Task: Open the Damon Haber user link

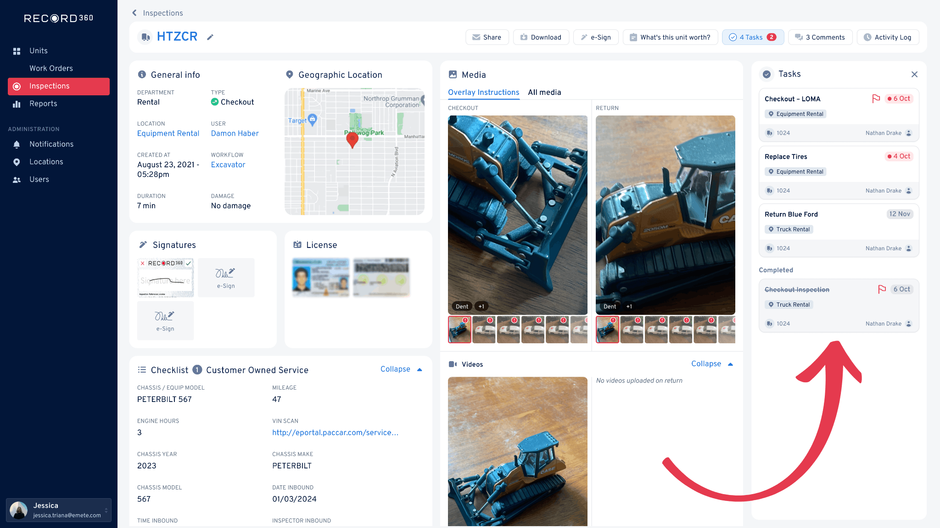Action: pyautogui.click(x=235, y=133)
